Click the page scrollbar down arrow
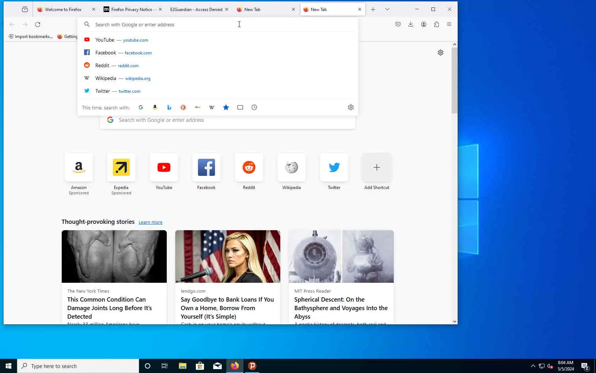This screenshot has width=596, height=373. (454, 321)
